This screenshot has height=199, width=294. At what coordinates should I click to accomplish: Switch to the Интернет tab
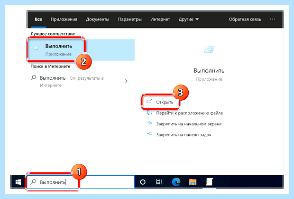(x=160, y=19)
